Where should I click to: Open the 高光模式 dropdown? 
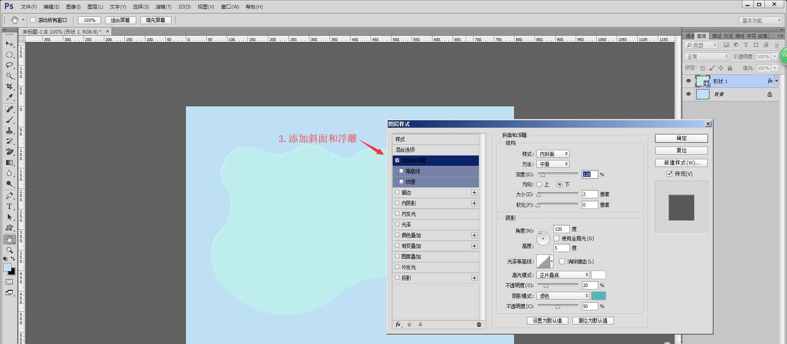pos(563,275)
